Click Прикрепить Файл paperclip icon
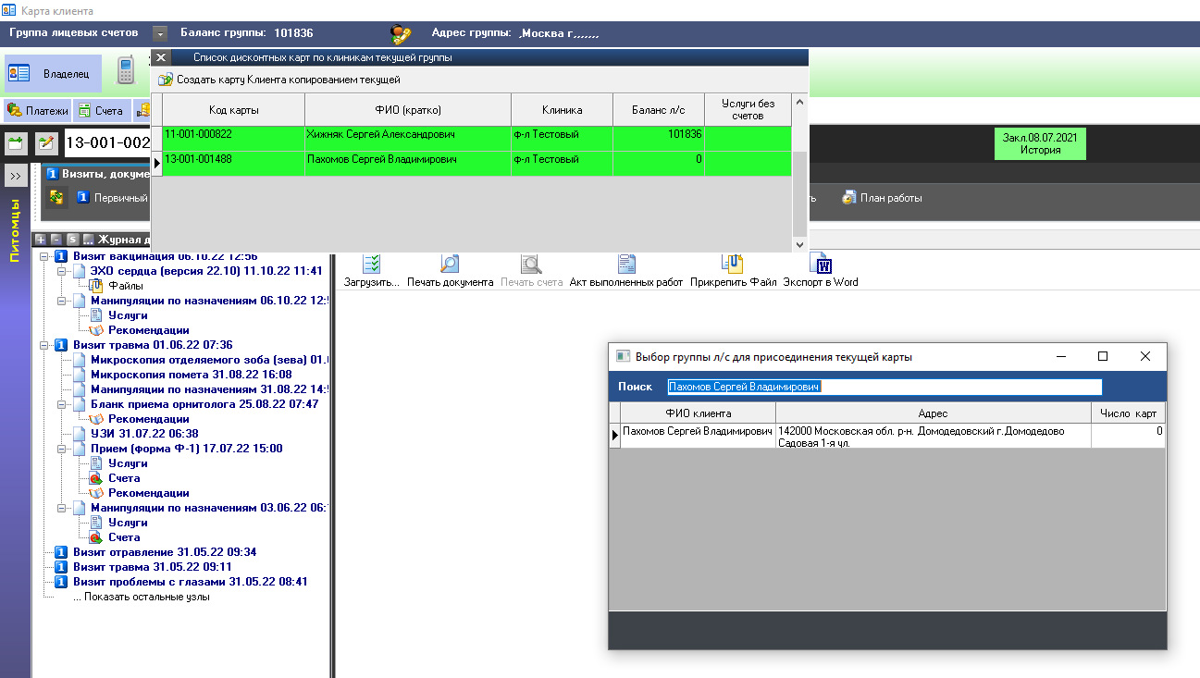1200x678 pixels. pos(733,264)
